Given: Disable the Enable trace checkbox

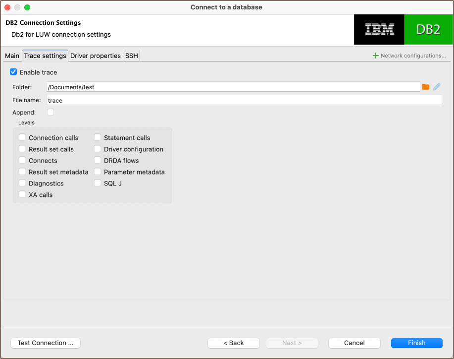Looking at the screenshot, I should click(13, 72).
